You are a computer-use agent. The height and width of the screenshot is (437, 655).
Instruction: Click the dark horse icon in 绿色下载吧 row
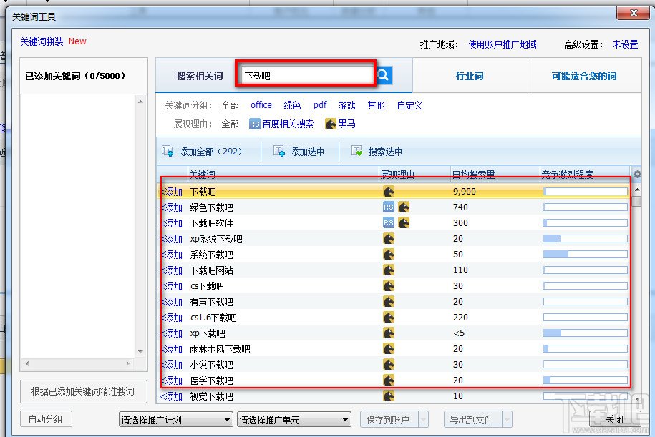(x=404, y=207)
